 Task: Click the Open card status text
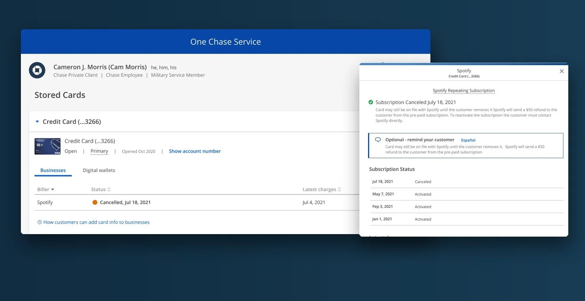(x=71, y=151)
